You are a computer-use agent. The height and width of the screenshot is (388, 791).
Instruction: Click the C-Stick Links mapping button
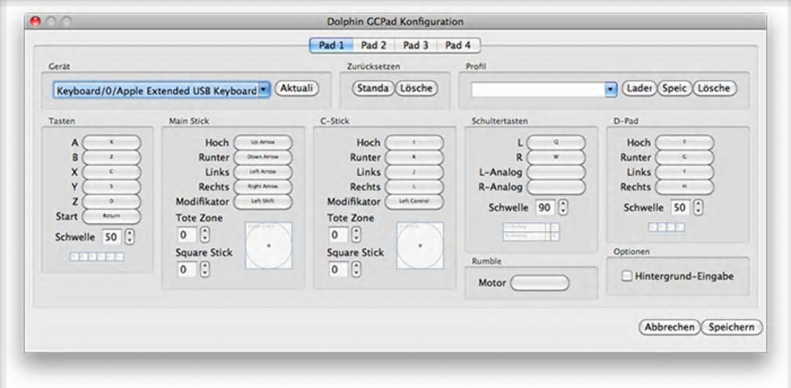click(x=414, y=172)
